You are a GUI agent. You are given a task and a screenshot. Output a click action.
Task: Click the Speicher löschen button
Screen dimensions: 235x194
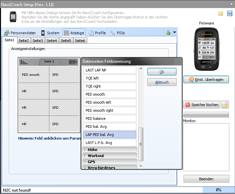201,105
